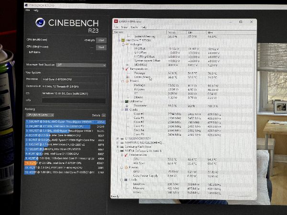Screen dimensions: 287x215
Task: Expand the VID (Max) row
Action: (127, 65)
